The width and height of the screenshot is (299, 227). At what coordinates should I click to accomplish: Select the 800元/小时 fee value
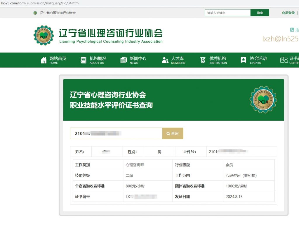135,186
